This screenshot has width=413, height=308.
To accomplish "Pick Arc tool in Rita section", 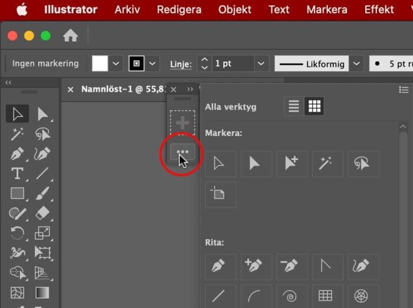I will 256,296.
